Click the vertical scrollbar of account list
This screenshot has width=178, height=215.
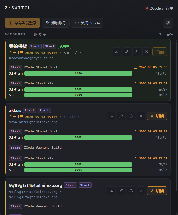click(177, 117)
